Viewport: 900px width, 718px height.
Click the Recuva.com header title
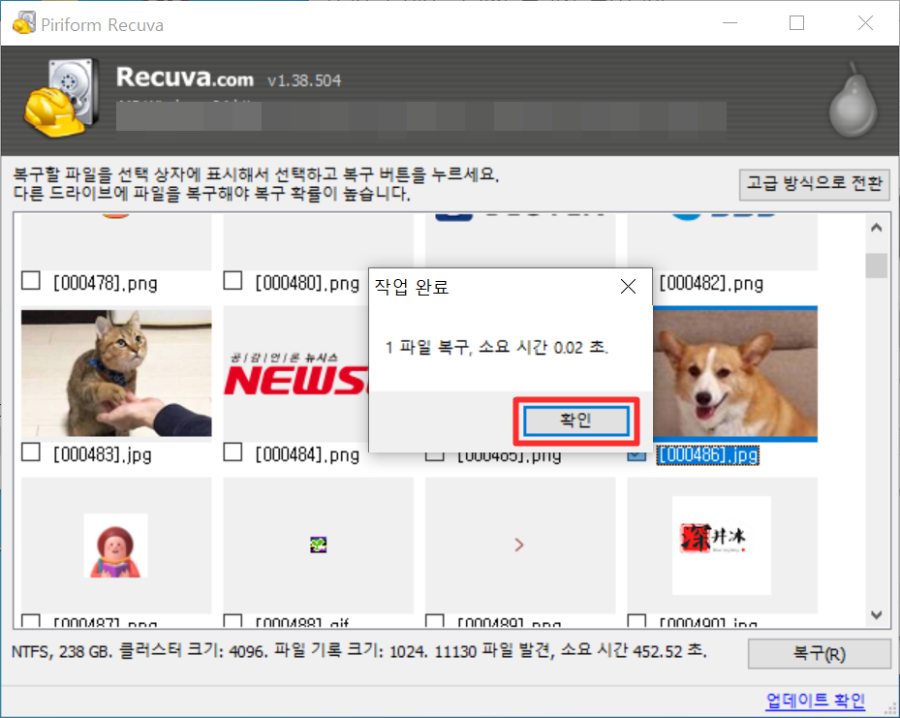tap(185, 77)
